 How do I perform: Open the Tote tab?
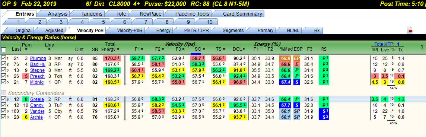(121, 14)
